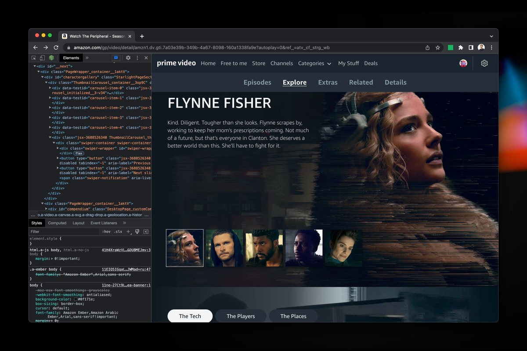Toggle the computed styles sidebar icon
The width and height of the screenshot is (527, 351).
[146, 232]
